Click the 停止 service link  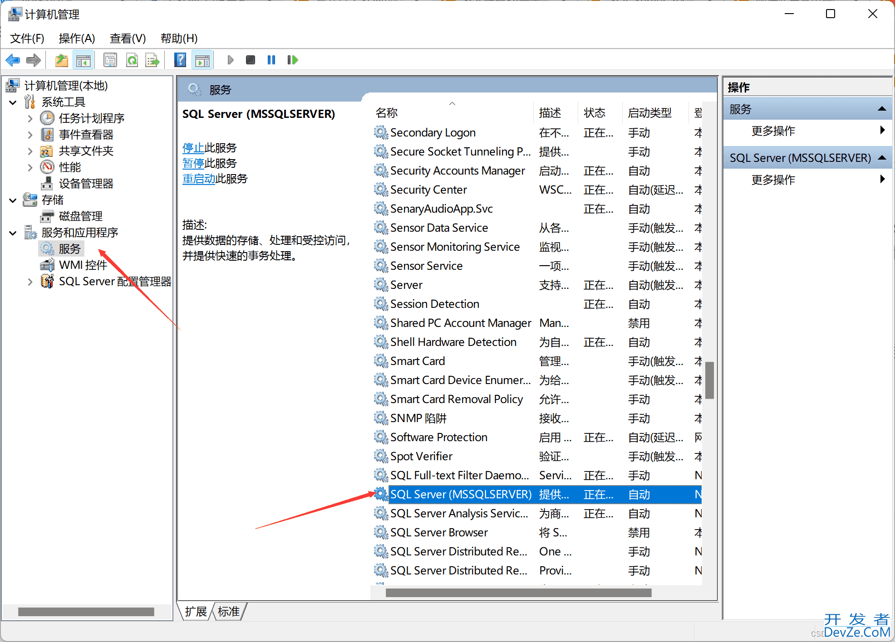point(193,148)
